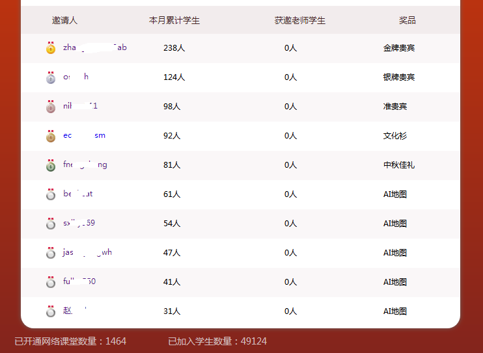Click the 已加入学生数量：49124 statistic
The width and height of the screenshot is (483, 353).
[x=217, y=341]
